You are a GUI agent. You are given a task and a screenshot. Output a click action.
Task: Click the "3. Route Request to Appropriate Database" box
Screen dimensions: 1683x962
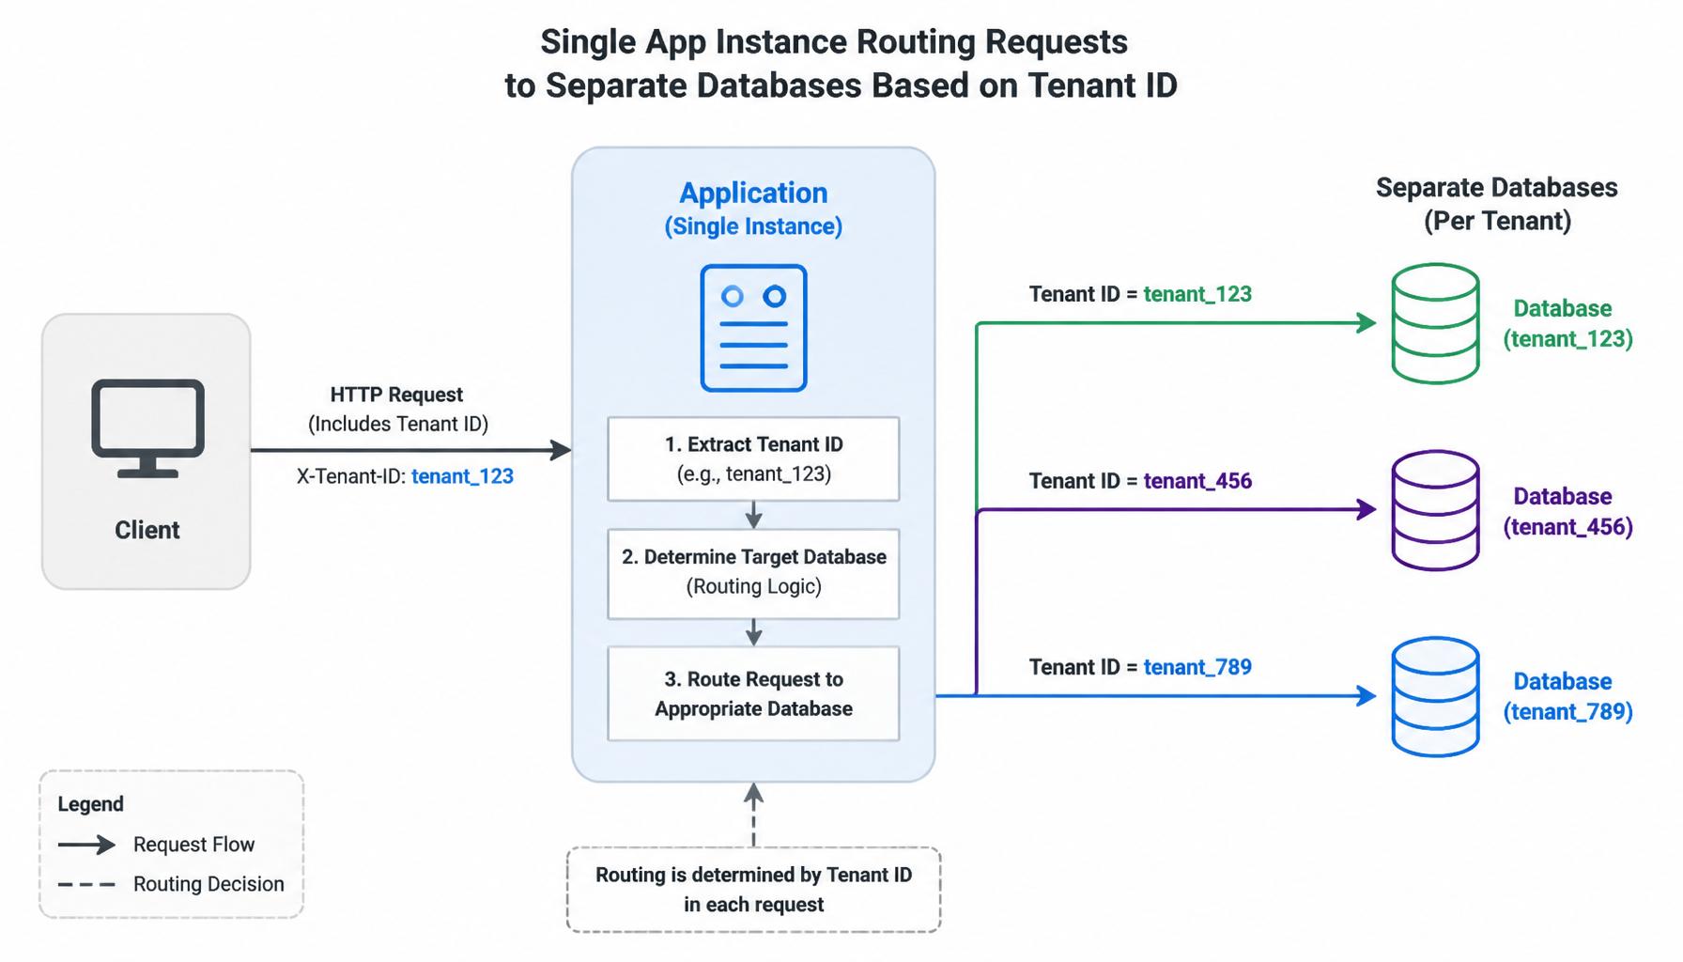[x=753, y=693]
